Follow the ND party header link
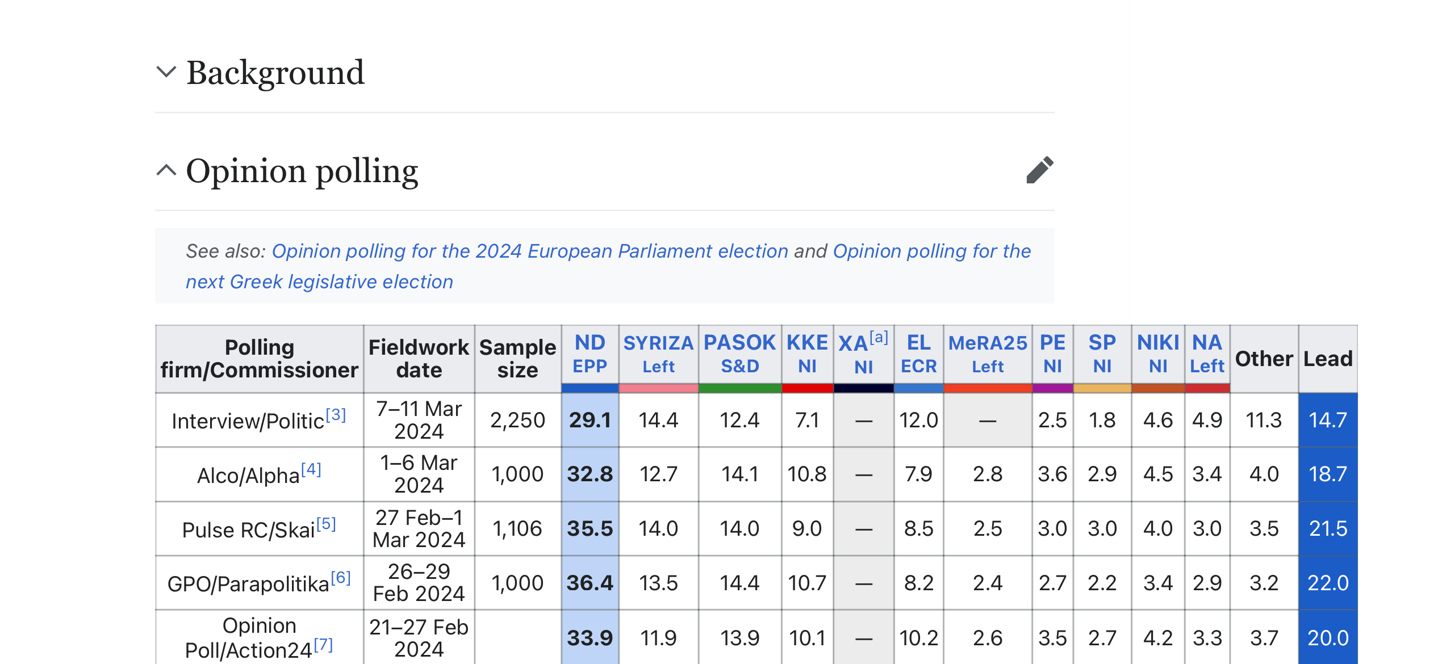1438x664 pixels. pos(590,342)
